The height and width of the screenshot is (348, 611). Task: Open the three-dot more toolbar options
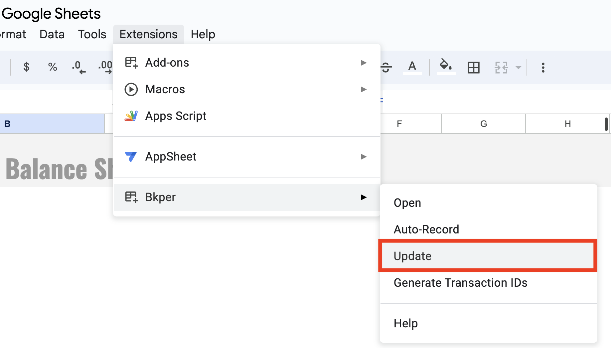[x=543, y=67]
